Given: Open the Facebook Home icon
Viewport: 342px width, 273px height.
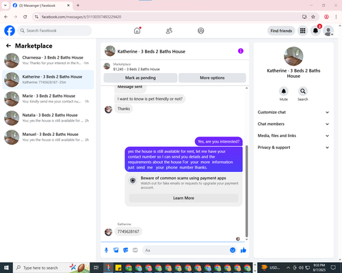Looking at the screenshot, I should (137, 31).
